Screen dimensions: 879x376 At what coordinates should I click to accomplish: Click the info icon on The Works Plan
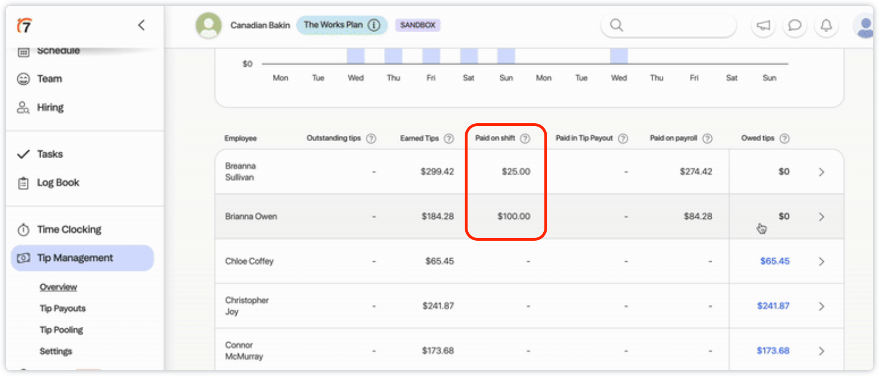coord(374,25)
